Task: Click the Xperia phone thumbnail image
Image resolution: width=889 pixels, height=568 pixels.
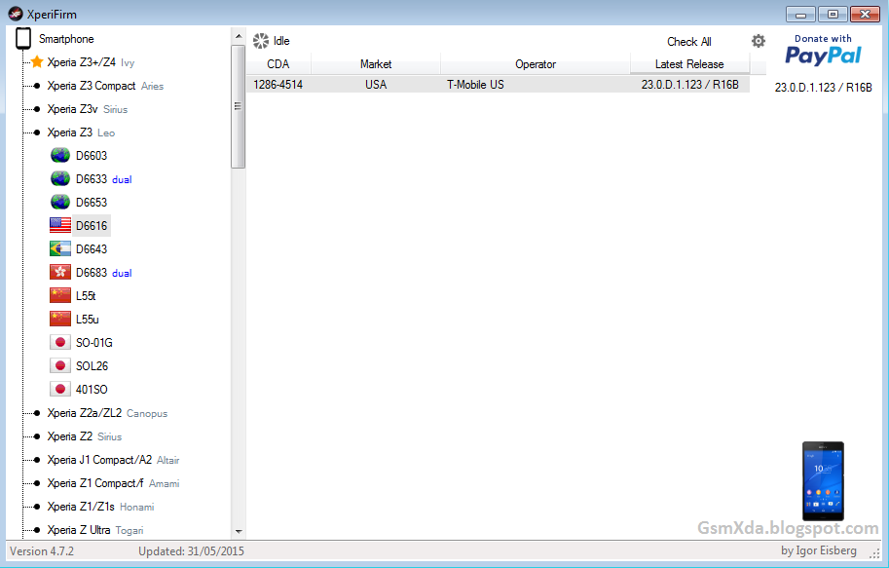Action: click(823, 481)
